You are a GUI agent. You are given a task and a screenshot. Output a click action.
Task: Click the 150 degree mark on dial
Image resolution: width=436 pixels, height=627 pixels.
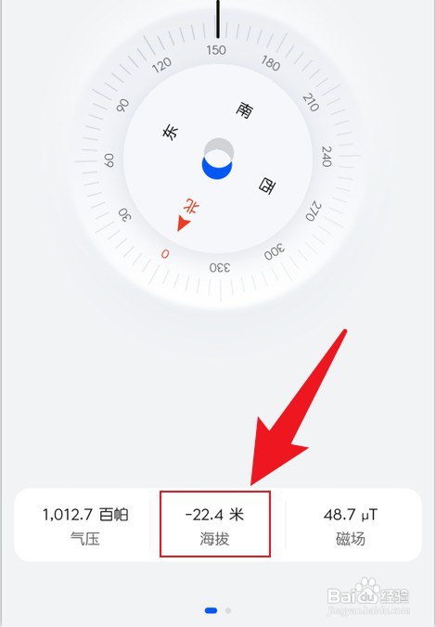click(216, 50)
